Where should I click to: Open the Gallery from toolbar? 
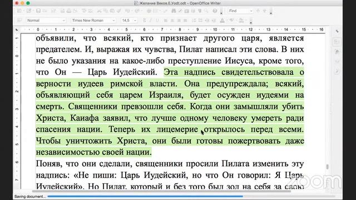187,11
